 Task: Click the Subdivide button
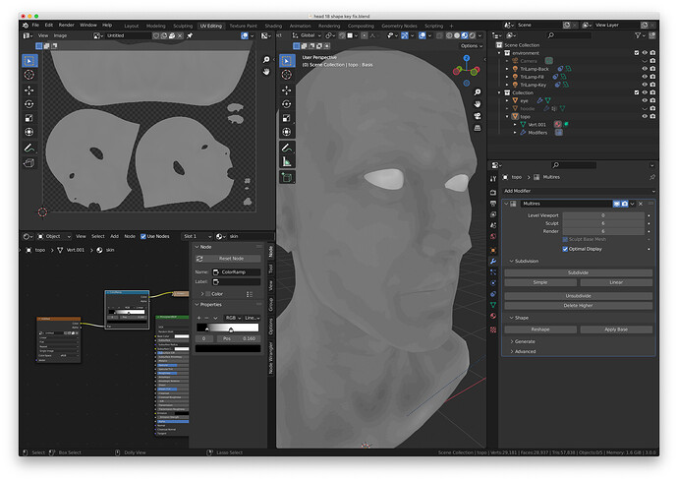[578, 272]
